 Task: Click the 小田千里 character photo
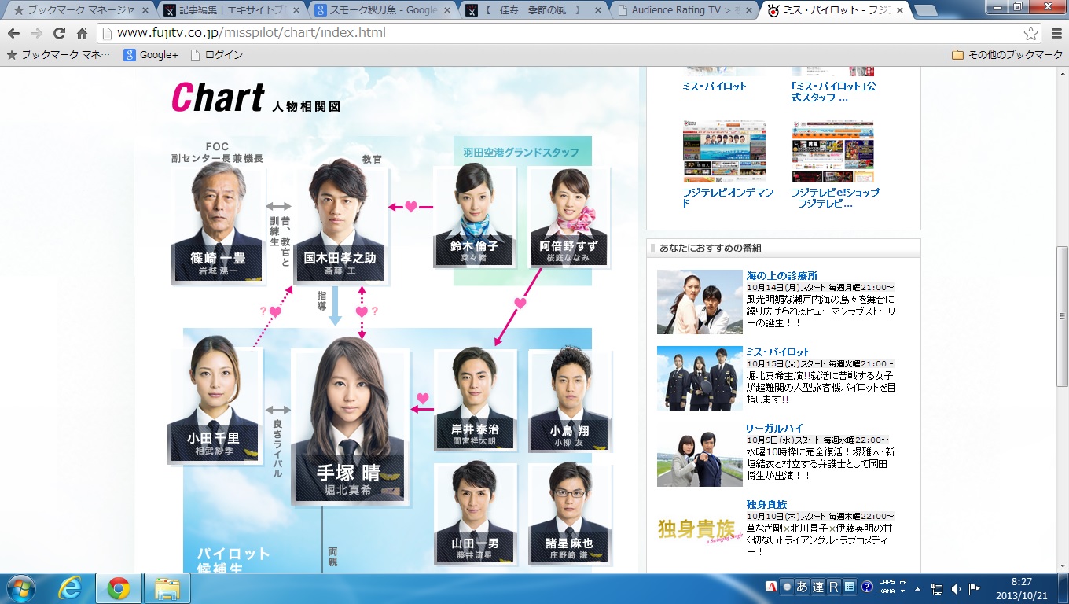coord(214,401)
